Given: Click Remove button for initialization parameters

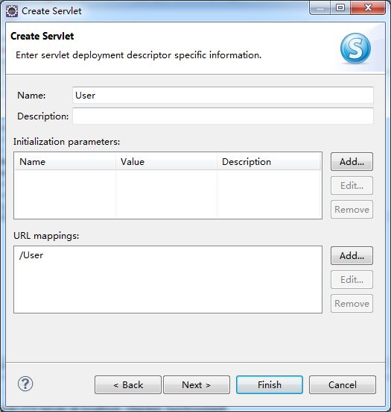Looking at the screenshot, I should point(352,210).
